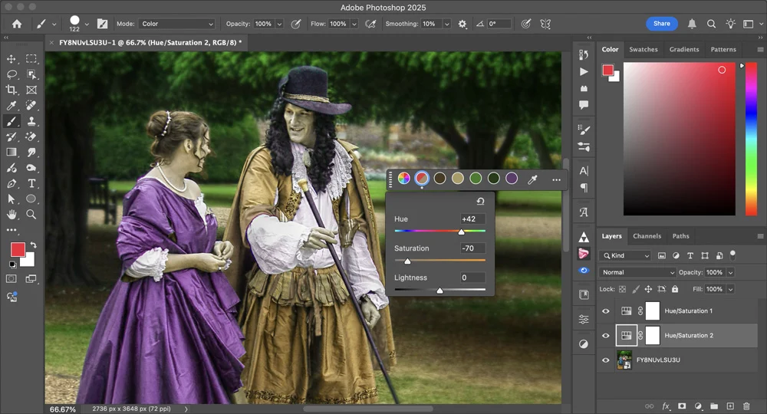Open the layer Kind filter dropdown

(x=626, y=255)
